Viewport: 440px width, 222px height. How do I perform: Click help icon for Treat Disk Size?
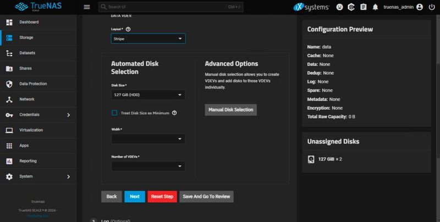pos(174,113)
